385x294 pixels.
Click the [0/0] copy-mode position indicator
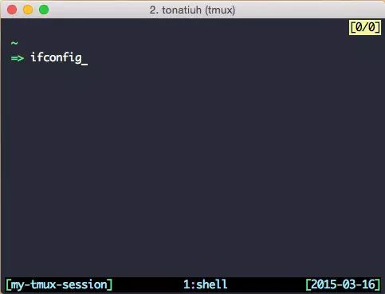[x=365, y=27]
